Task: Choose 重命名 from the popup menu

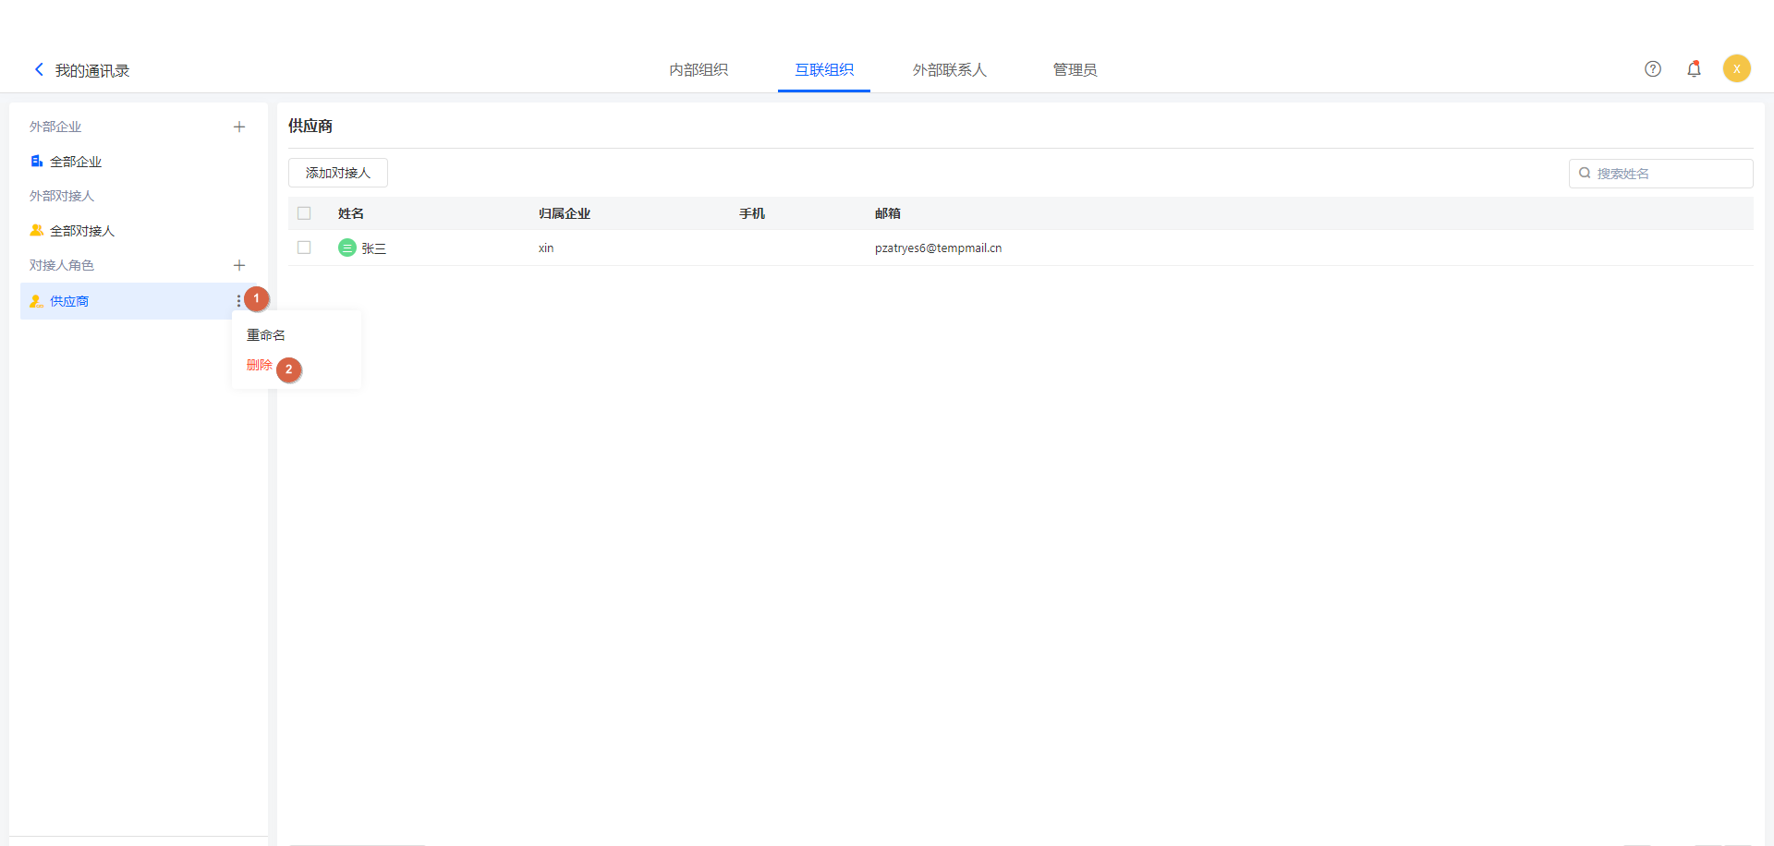Action: (x=266, y=335)
